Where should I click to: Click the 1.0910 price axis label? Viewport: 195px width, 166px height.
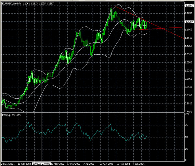[189, 54]
